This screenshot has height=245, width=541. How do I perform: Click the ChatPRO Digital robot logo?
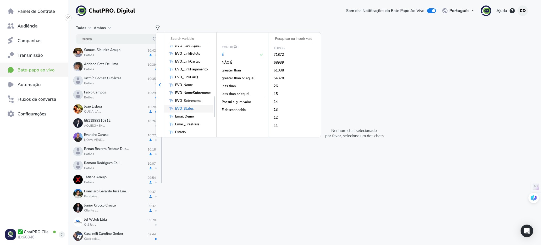pos(81,11)
